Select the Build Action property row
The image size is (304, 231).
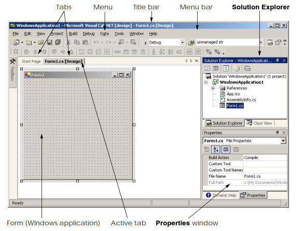pyautogui.click(x=247, y=157)
